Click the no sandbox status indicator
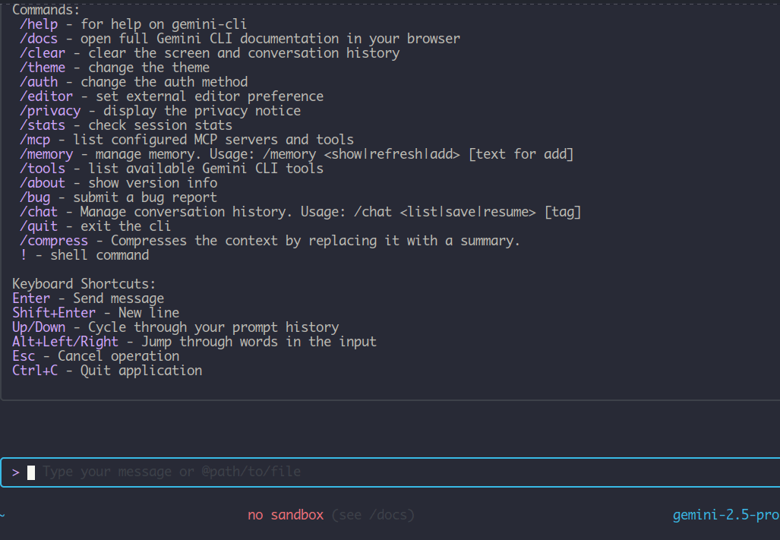The height and width of the screenshot is (540, 780). pos(287,514)
